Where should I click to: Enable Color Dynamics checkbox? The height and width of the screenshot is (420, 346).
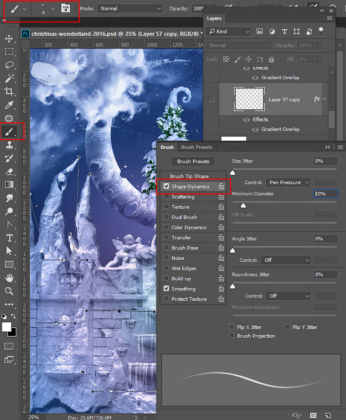pyautogui.click(x=166, y=227)
